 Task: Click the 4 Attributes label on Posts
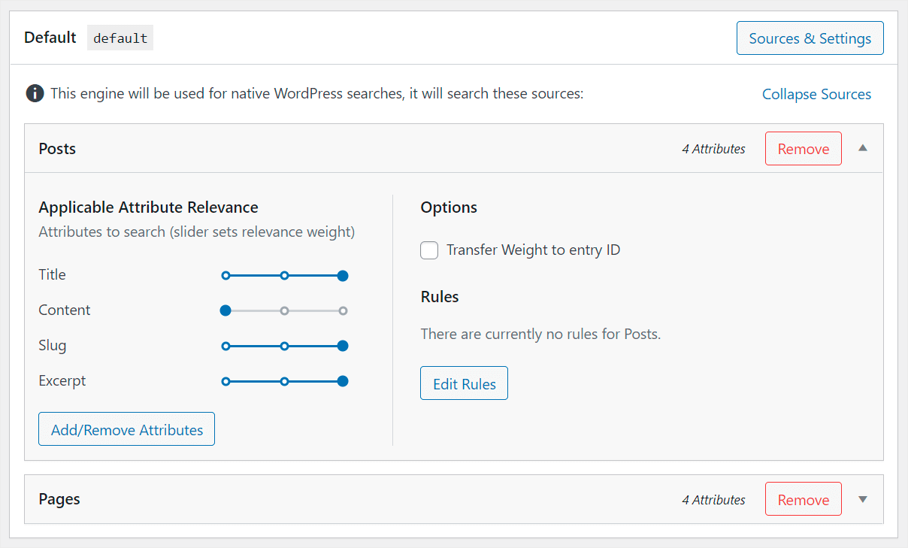click(x=713, y=148)
